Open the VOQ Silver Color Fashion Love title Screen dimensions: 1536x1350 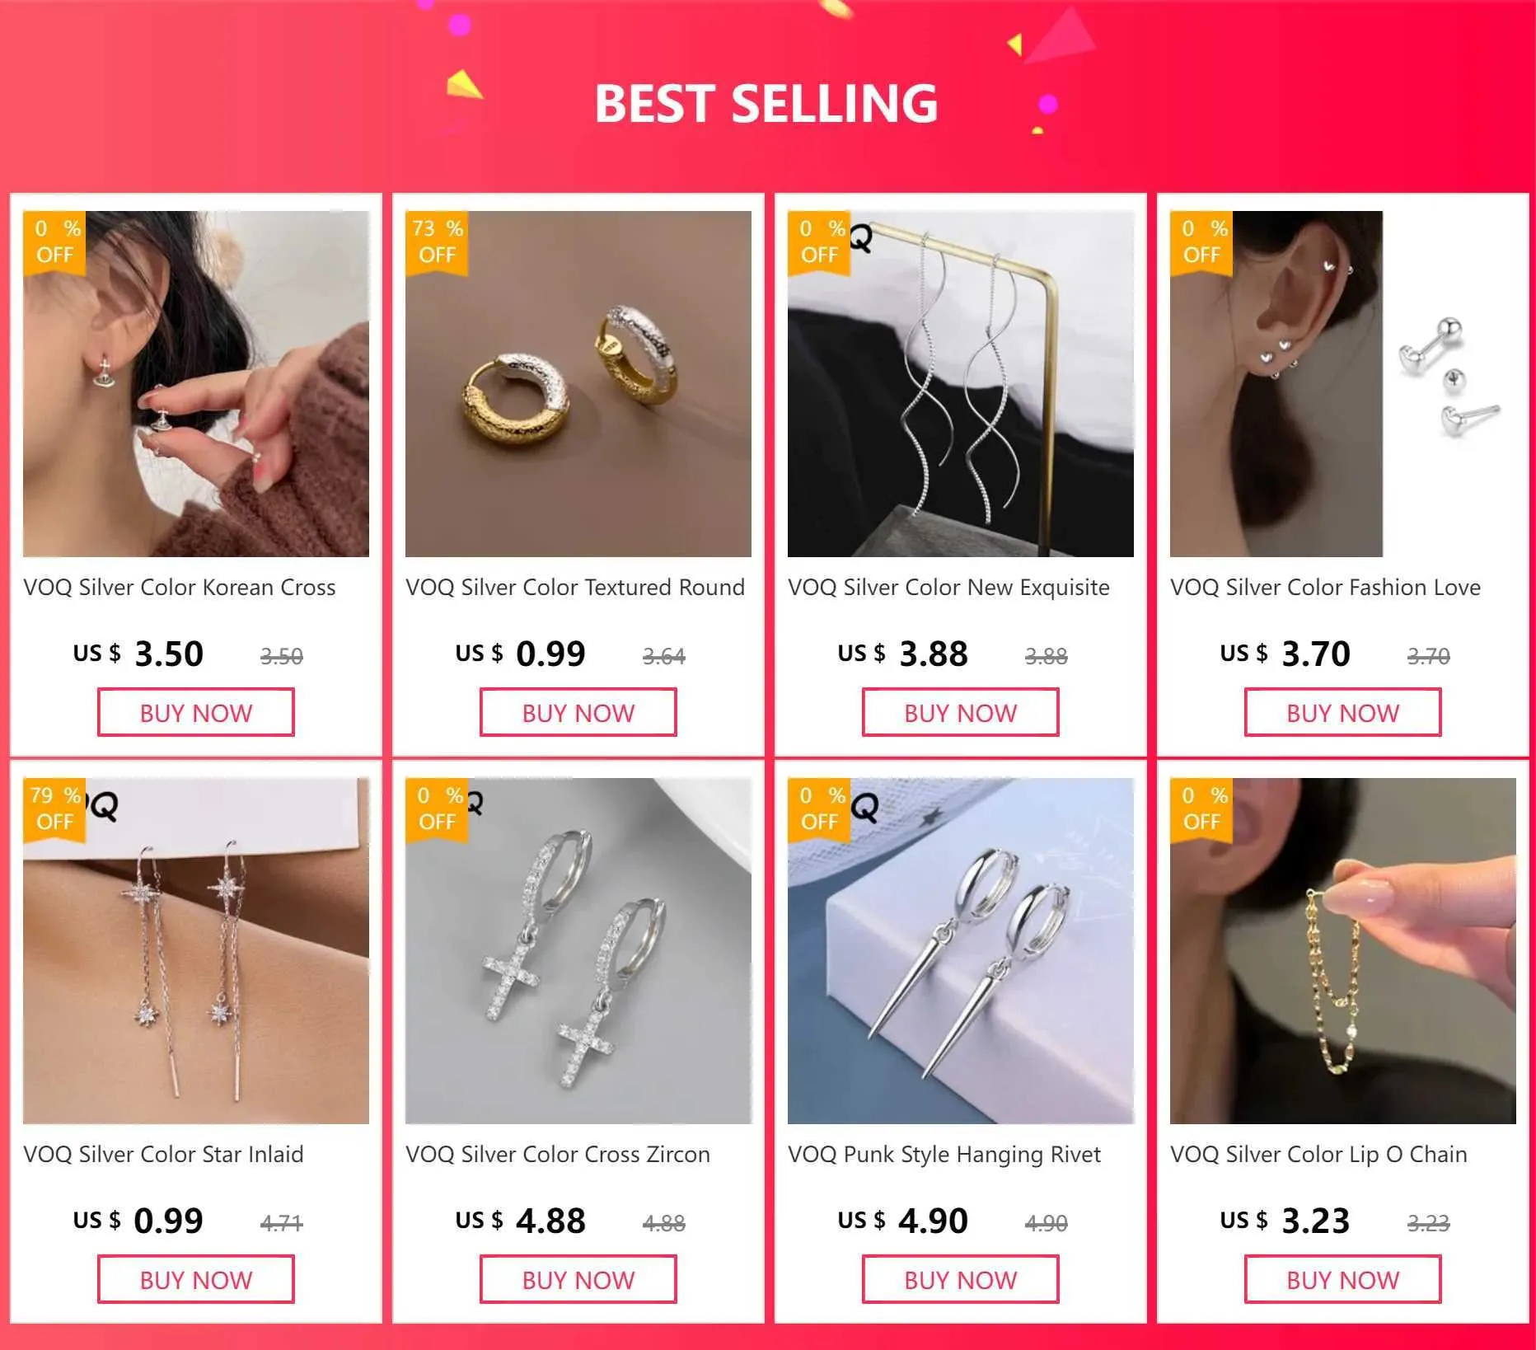(x=1325, y=588)
